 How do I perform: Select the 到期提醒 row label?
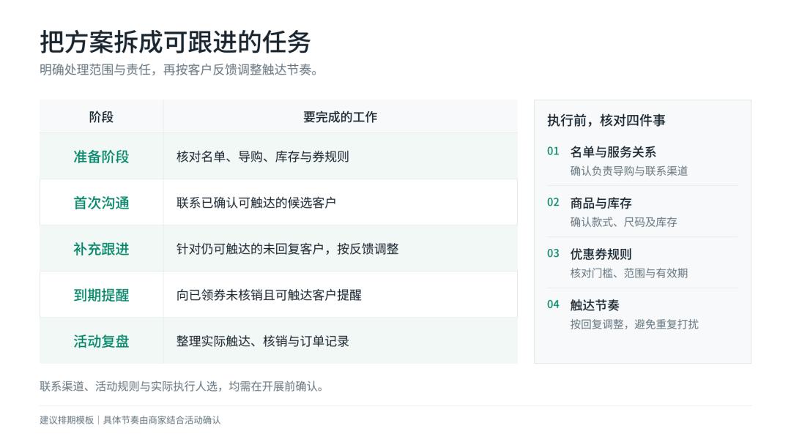coord(101,295)
